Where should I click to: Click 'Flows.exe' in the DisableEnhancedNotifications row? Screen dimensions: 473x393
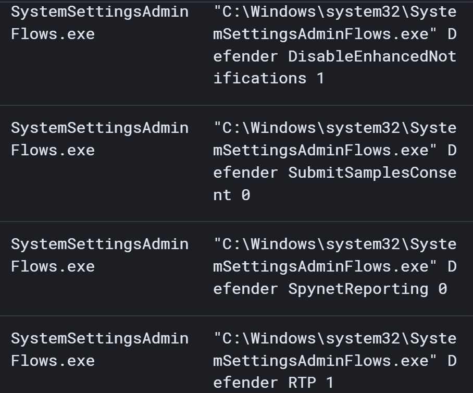(x=53, y=34)
